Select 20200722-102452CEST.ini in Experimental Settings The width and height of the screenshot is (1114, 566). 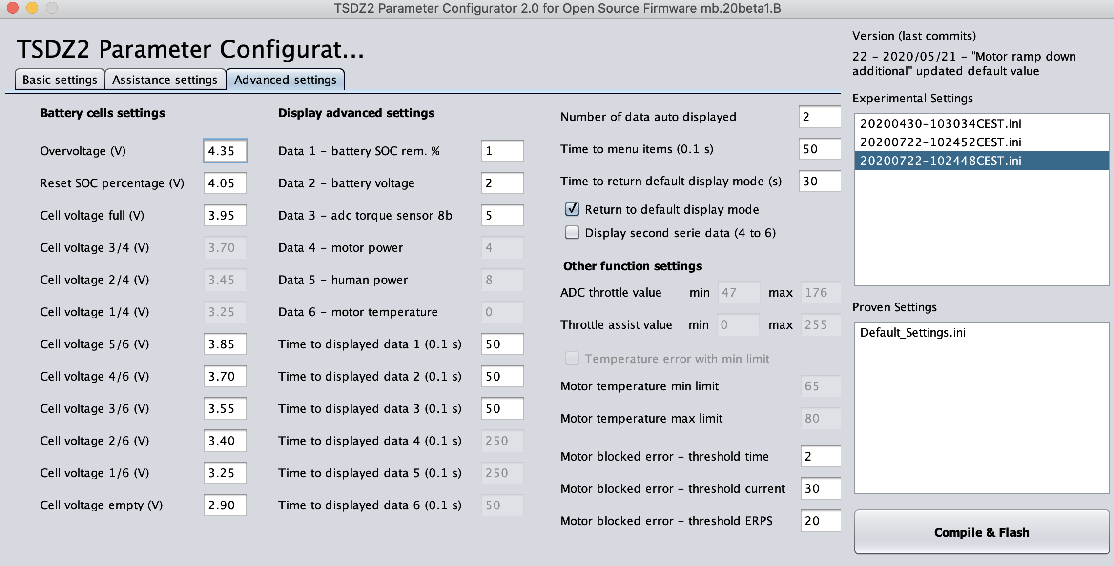point(982,142)
